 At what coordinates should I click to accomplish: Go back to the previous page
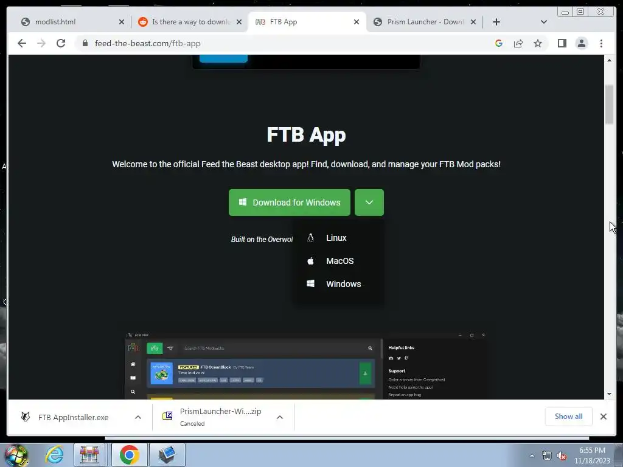tap(22, 43)
